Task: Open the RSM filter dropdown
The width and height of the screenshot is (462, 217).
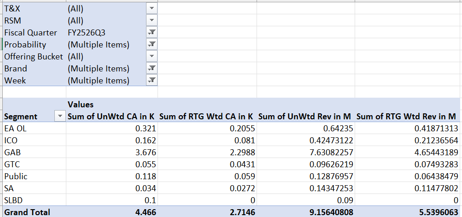Action: coord(152,21)
